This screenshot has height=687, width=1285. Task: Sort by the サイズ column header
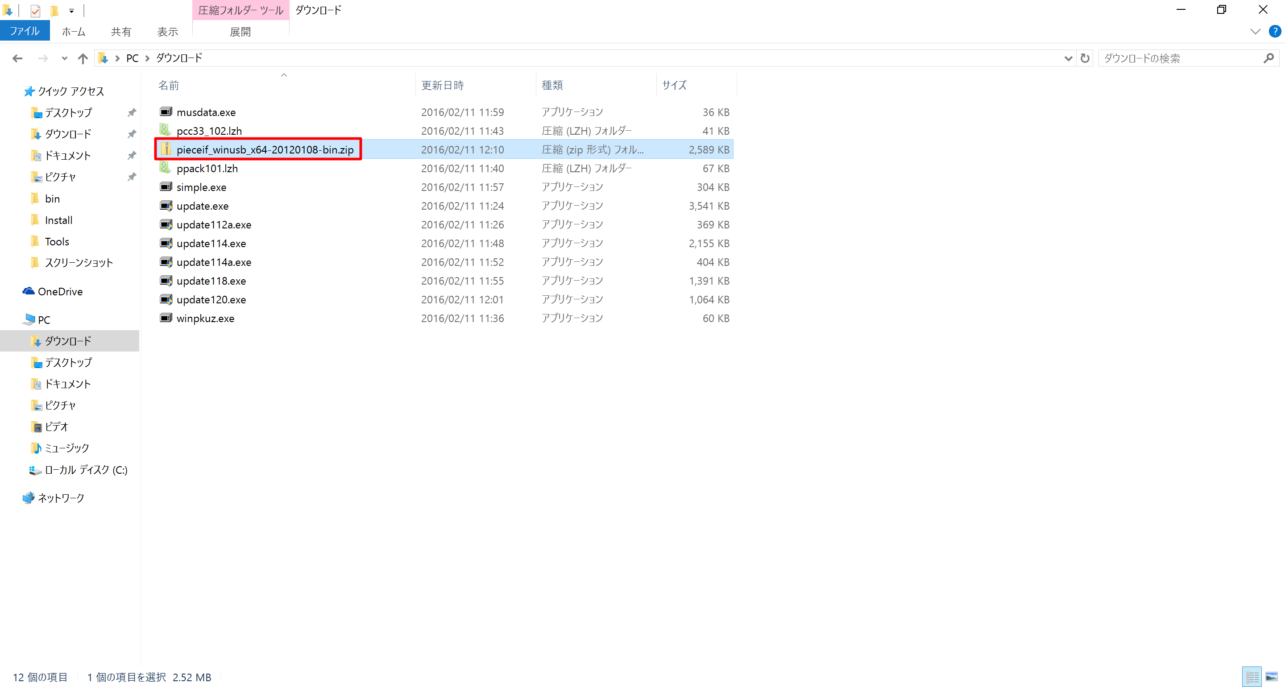click(x=674, y=85)
